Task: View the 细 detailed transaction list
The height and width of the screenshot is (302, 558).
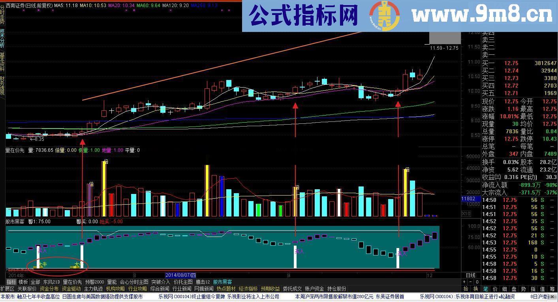Action: pyautogui.click(x=504, y=289)
